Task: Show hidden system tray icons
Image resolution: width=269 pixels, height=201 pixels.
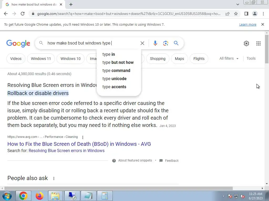Action: pos(223,196)
